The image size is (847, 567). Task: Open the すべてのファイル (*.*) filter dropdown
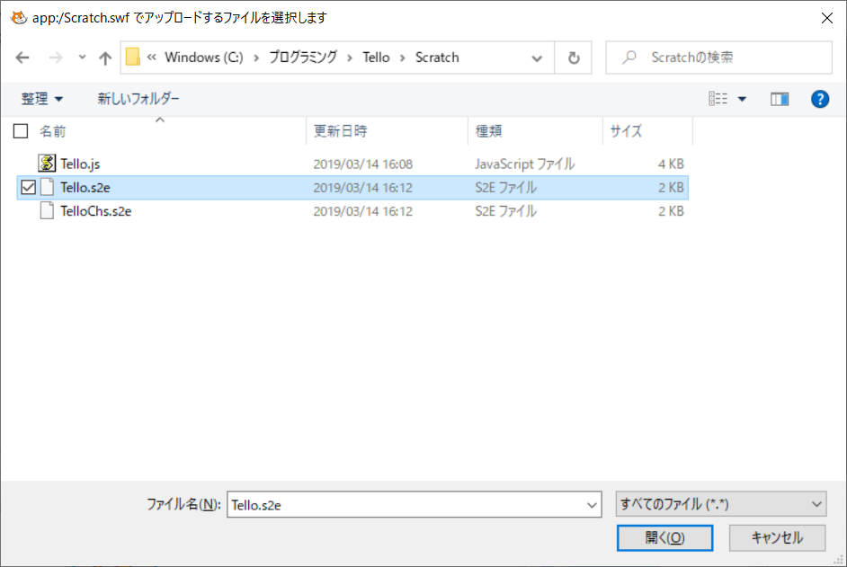(x=720, y=504)
